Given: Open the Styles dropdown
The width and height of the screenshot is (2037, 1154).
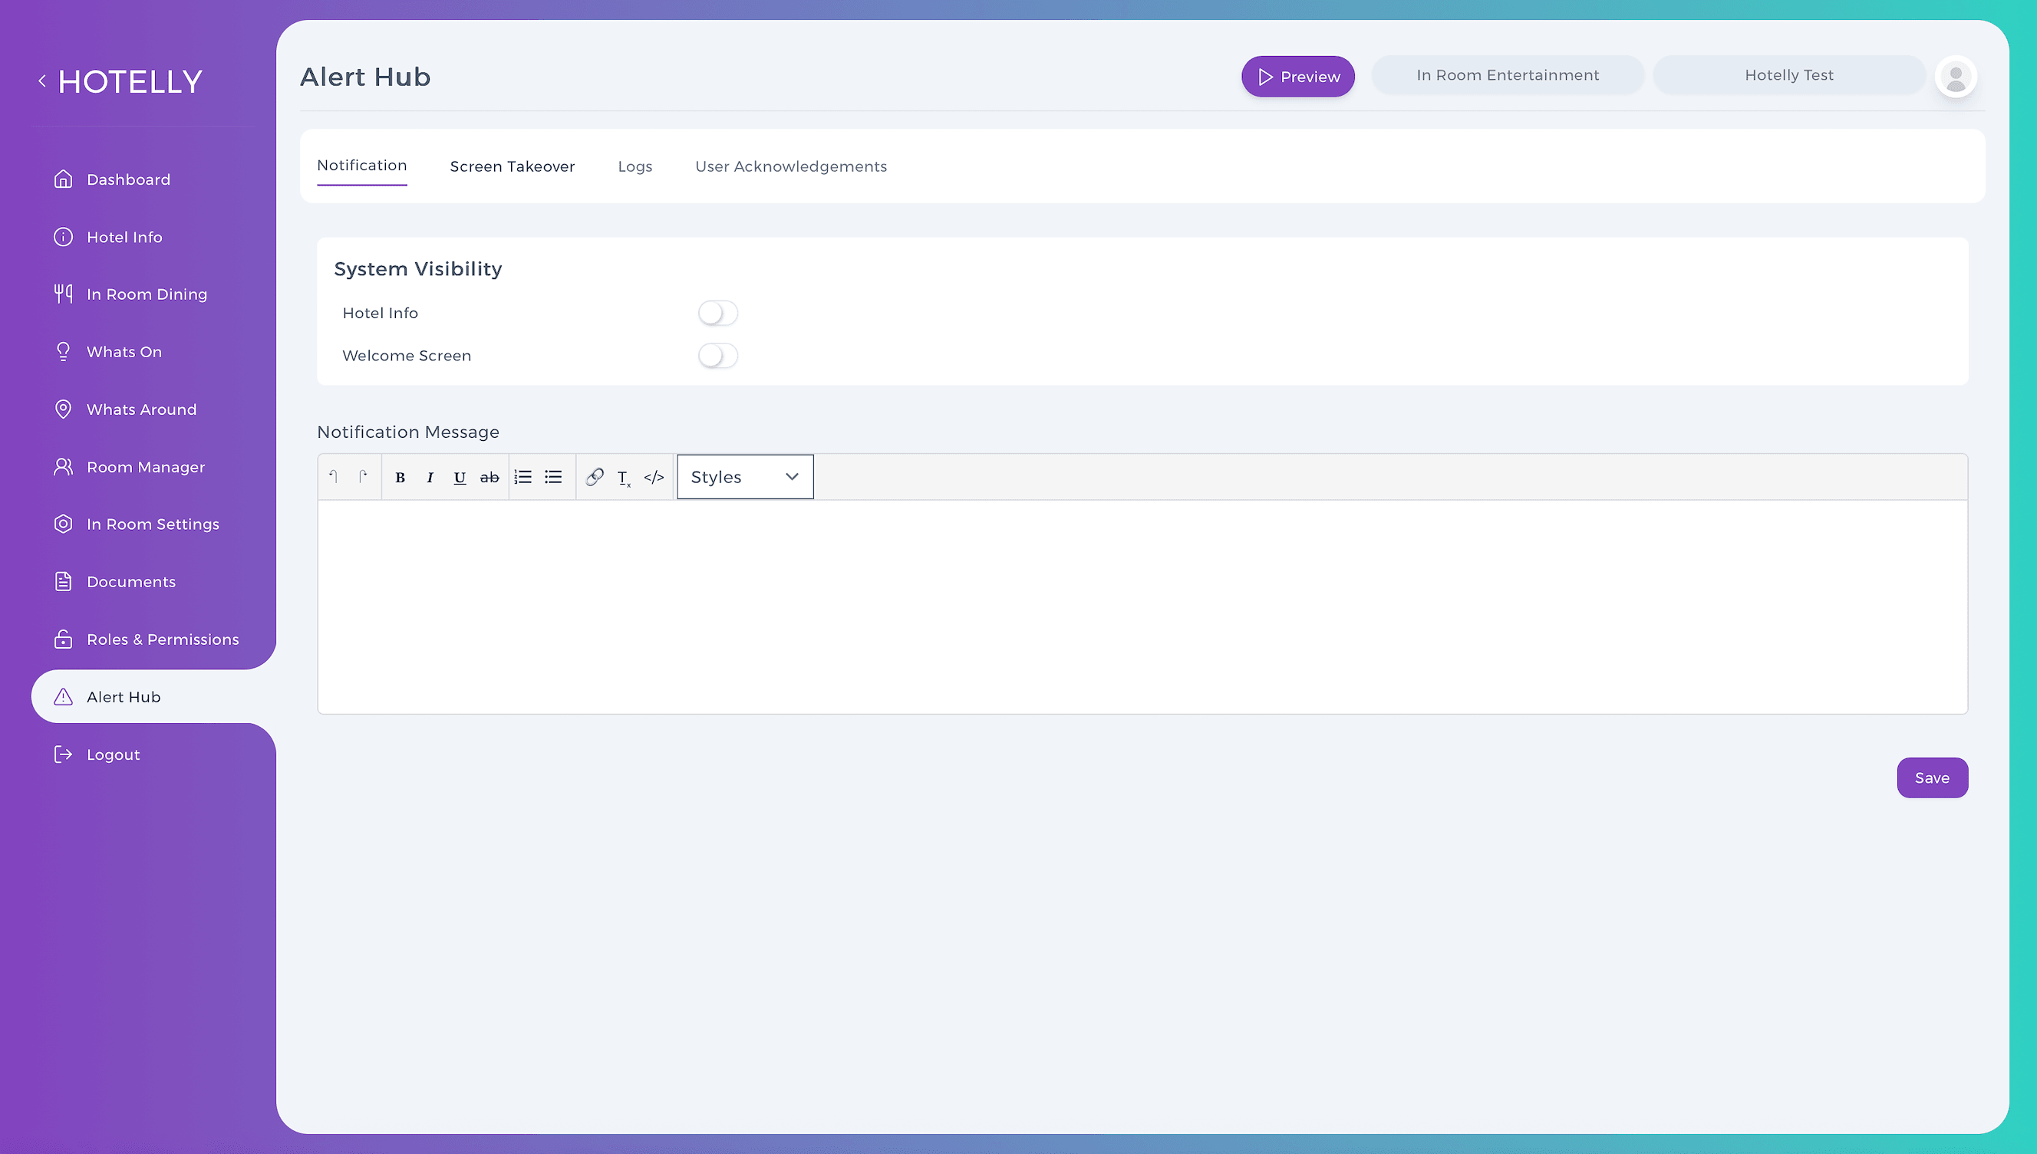Looking at the screenshot, I should [744, 477].
